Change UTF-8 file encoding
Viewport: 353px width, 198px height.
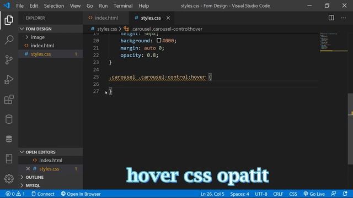click(261, 194)
